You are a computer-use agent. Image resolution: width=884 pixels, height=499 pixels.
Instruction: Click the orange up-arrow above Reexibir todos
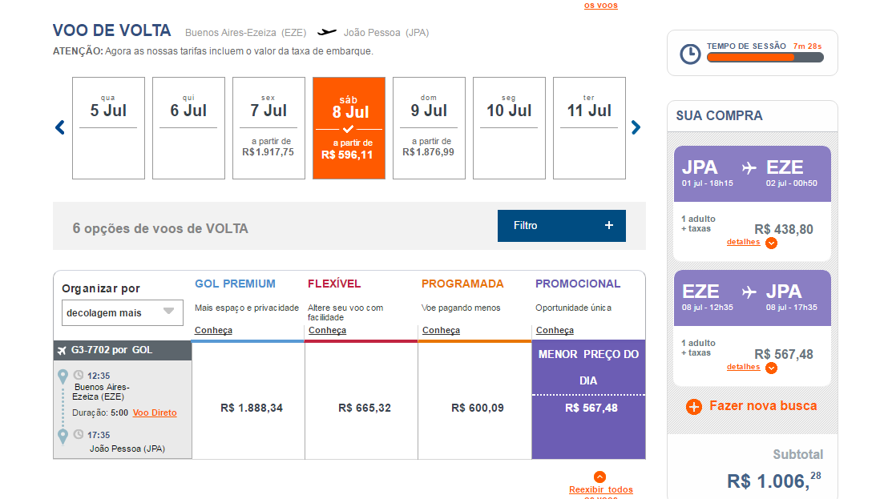pos(599,477)
